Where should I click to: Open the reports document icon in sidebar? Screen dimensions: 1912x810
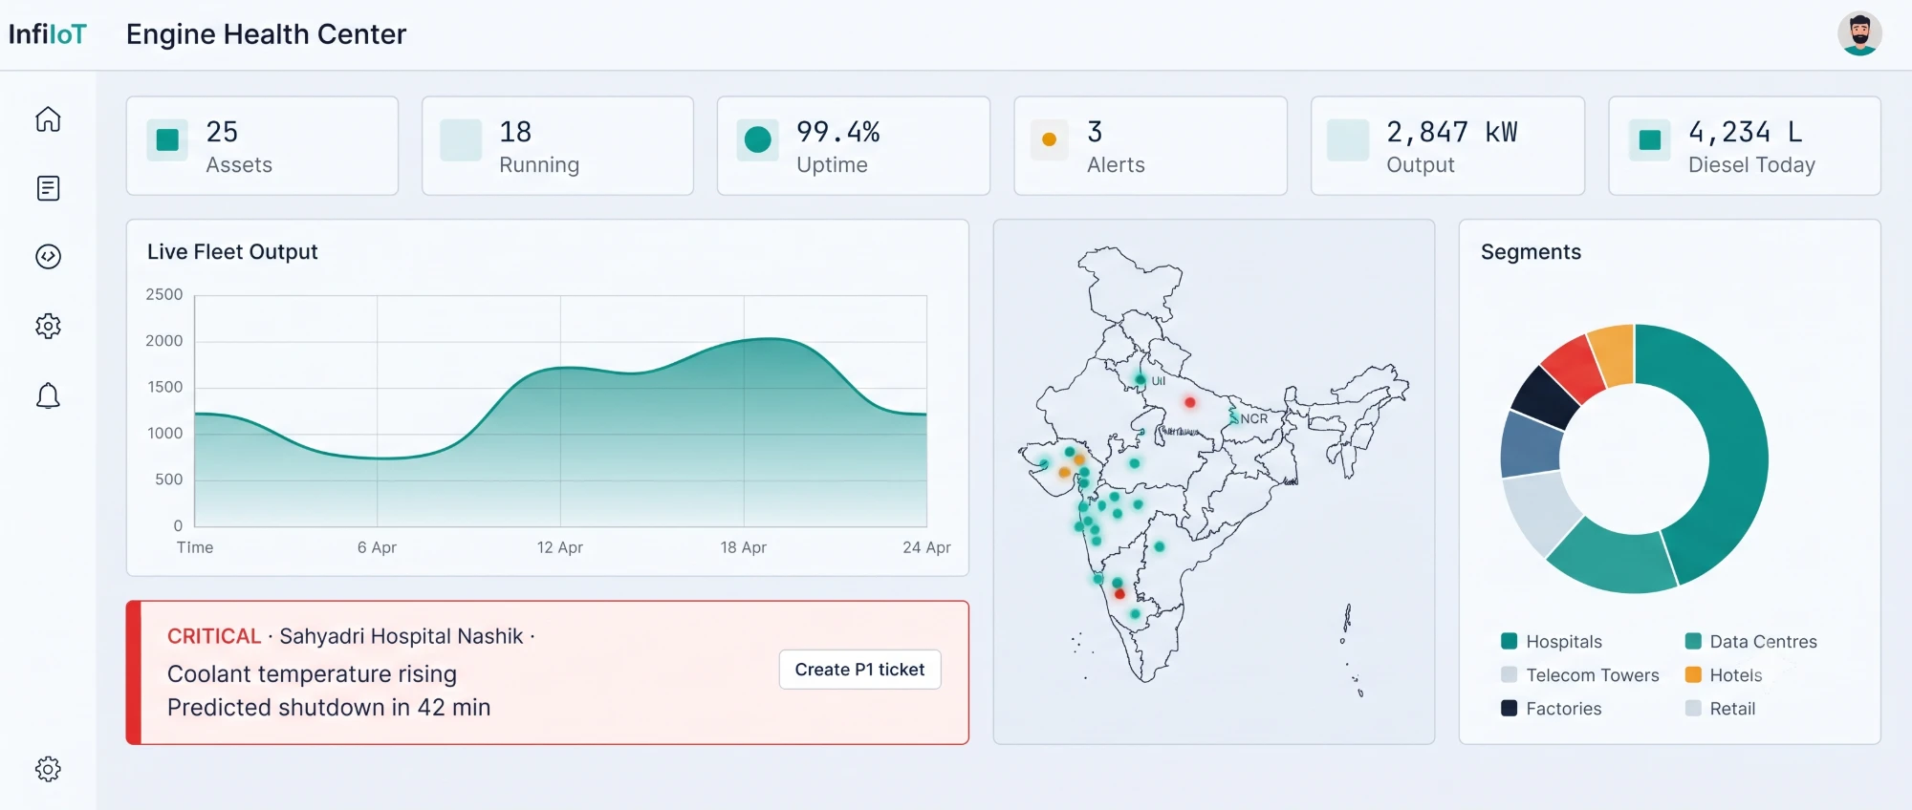point(48,188)
